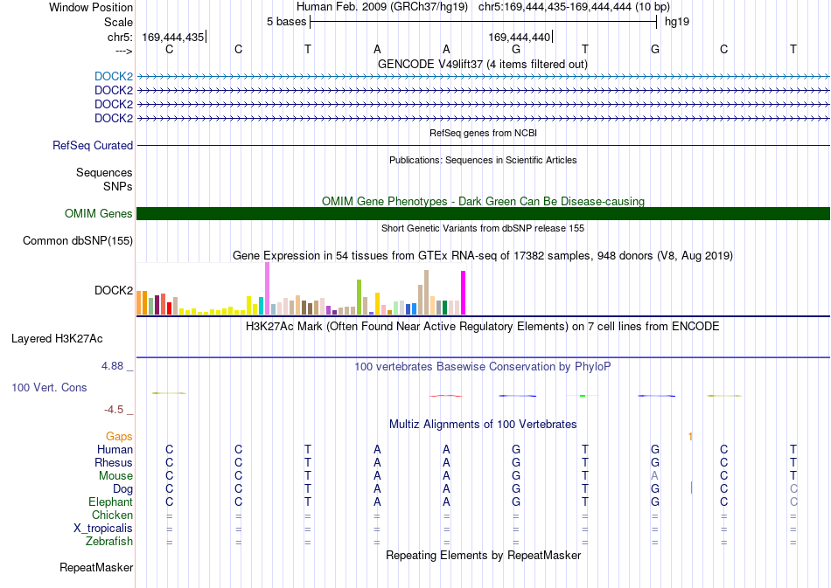Select the Zebrafish species row label
This screenshot has height=588, width=831.
[x=109, y=542]
